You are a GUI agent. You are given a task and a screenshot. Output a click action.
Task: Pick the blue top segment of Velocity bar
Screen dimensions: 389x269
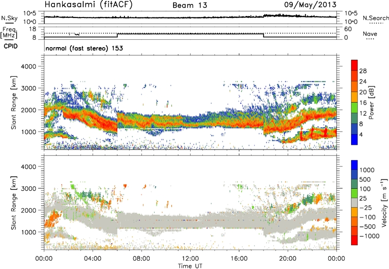pos(354,165)
